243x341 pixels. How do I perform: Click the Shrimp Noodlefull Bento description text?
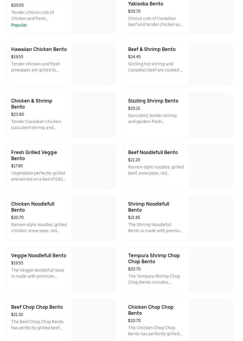[x=155, y=228]
